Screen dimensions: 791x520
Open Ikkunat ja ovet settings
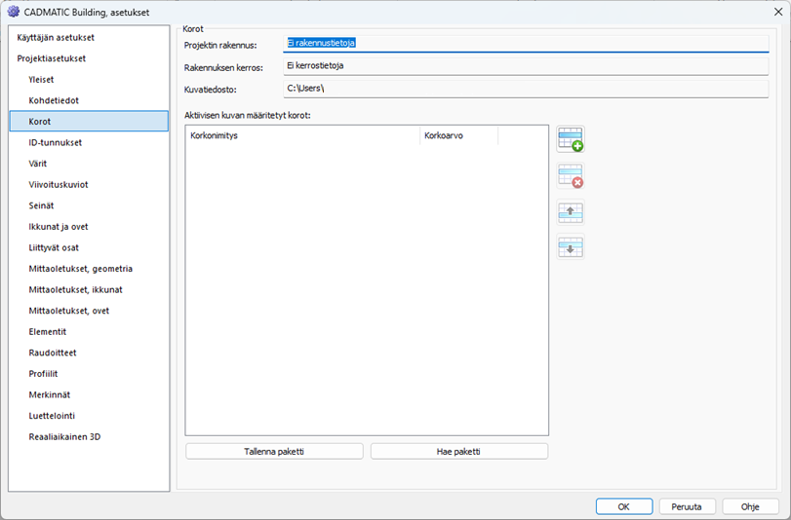pos(59,227)
